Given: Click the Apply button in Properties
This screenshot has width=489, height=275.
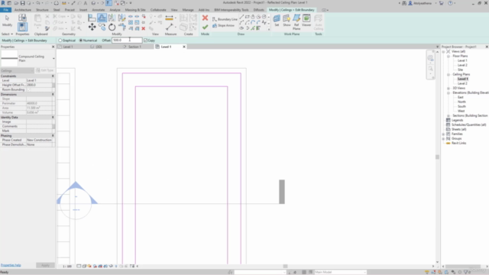Looking at the screenshot, I should coord(45,265).
